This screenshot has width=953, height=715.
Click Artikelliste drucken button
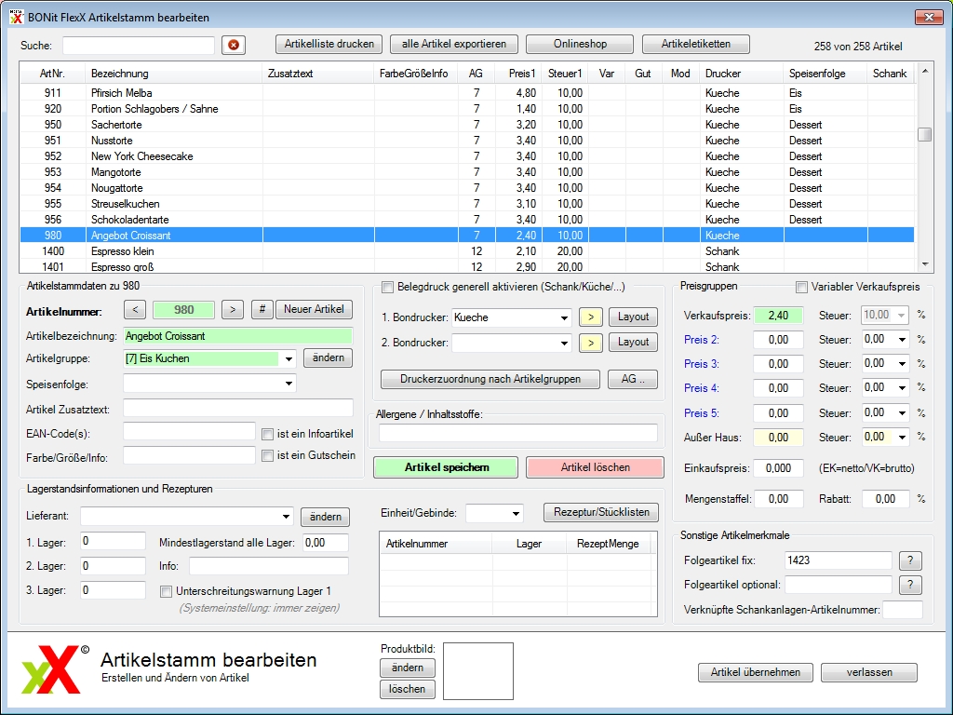click(329, 44)
